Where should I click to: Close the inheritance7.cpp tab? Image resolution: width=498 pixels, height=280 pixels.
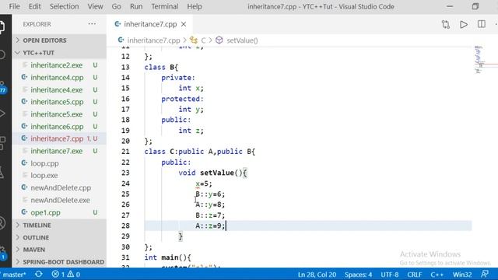[x=184, y=24]
